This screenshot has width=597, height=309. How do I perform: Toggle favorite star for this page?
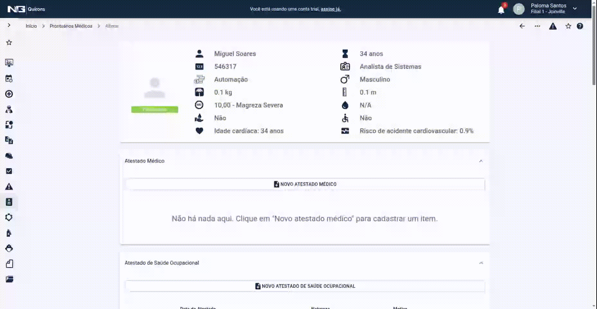point(568,26)
